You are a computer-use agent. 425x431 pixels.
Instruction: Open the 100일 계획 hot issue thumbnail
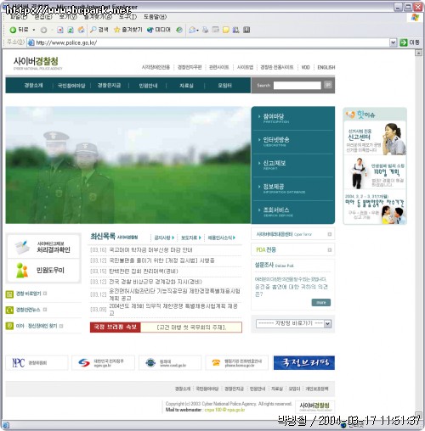(375, 173)
